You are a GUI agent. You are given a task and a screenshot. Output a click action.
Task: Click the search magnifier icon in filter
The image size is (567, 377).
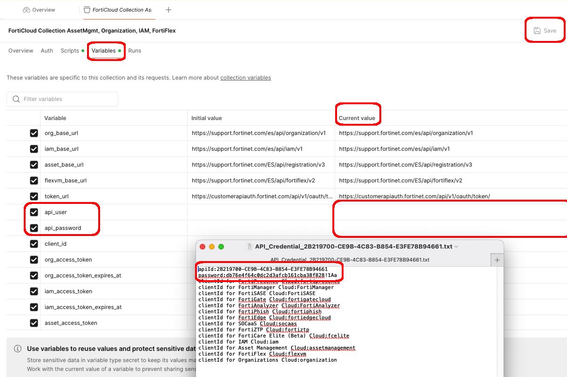(x=16, y=99)
